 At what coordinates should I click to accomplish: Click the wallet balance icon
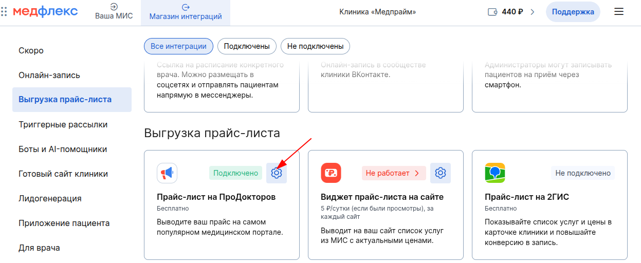492,12
